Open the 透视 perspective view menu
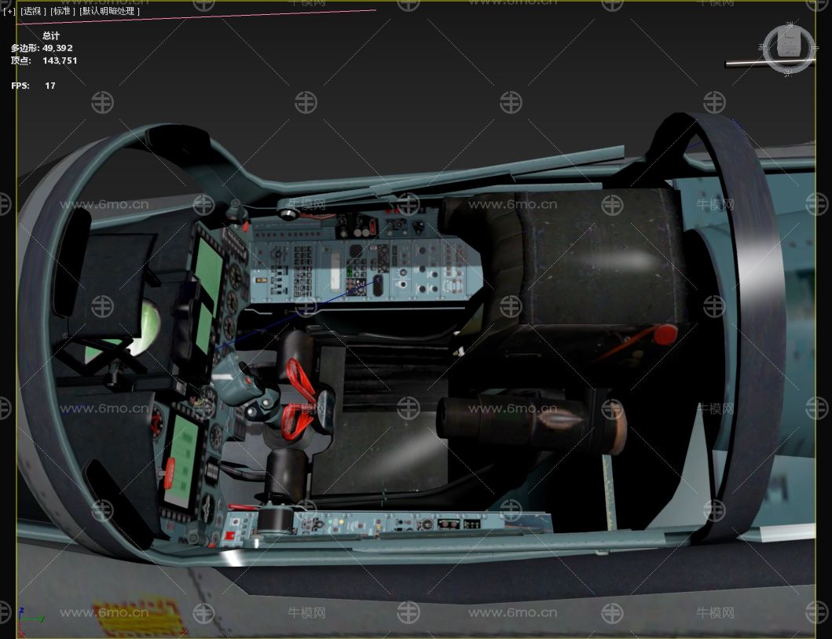The image size is (832, 639). (x=33, y=12)
